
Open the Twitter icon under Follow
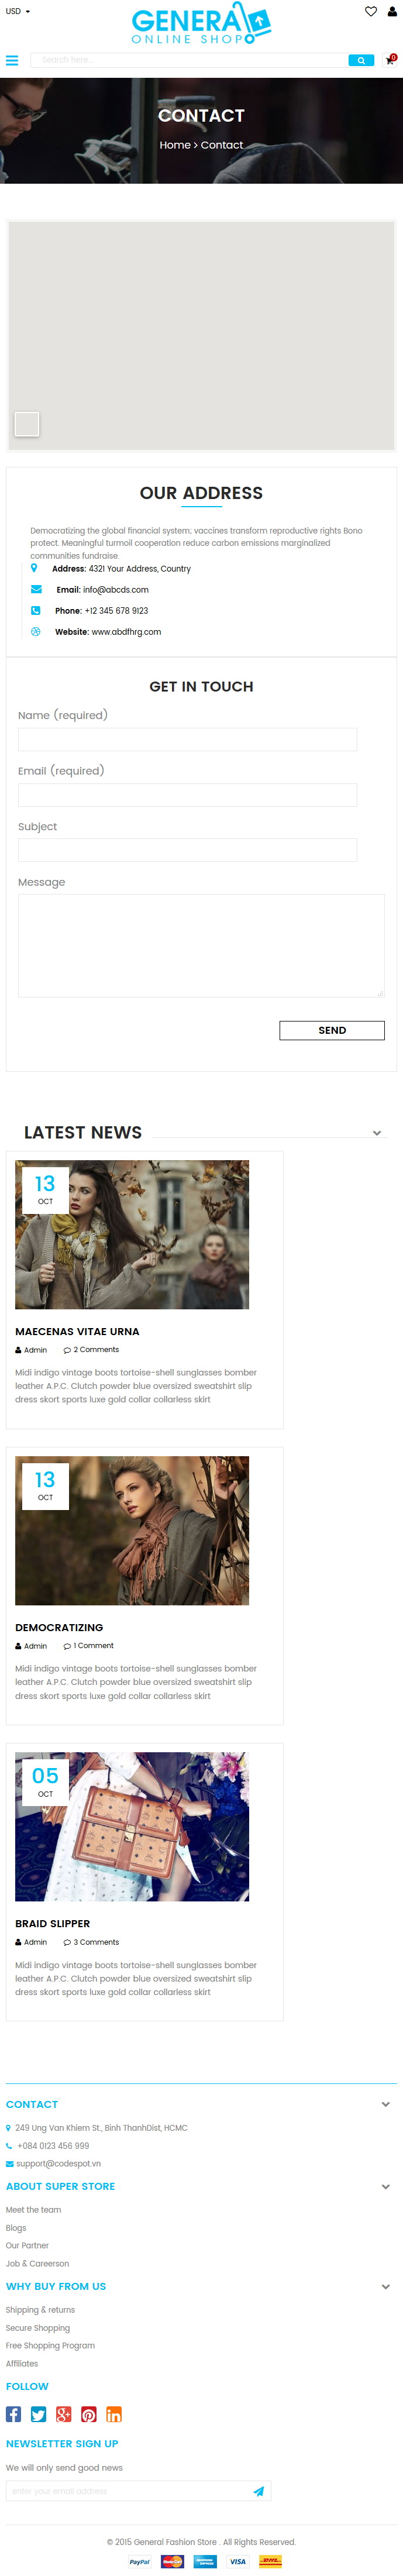38,2414
